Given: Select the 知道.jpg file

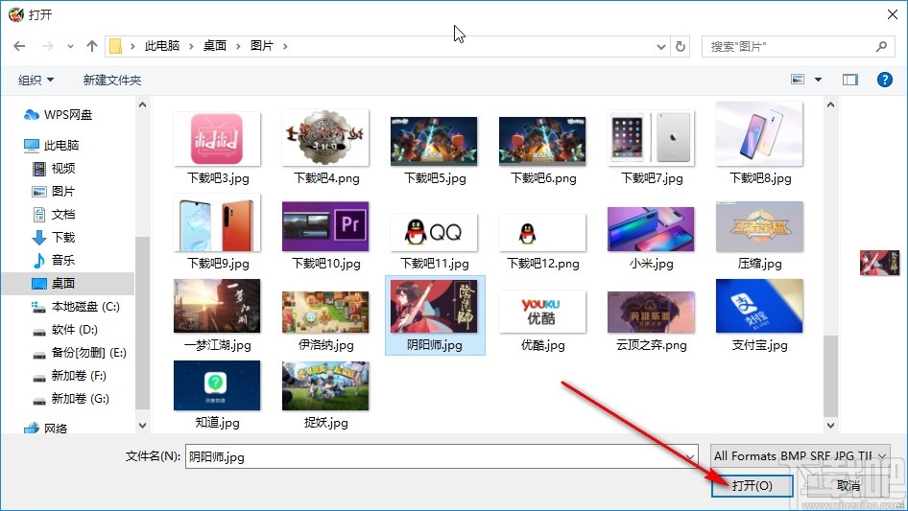Looking at the screenshot, I should pos(217,395).
